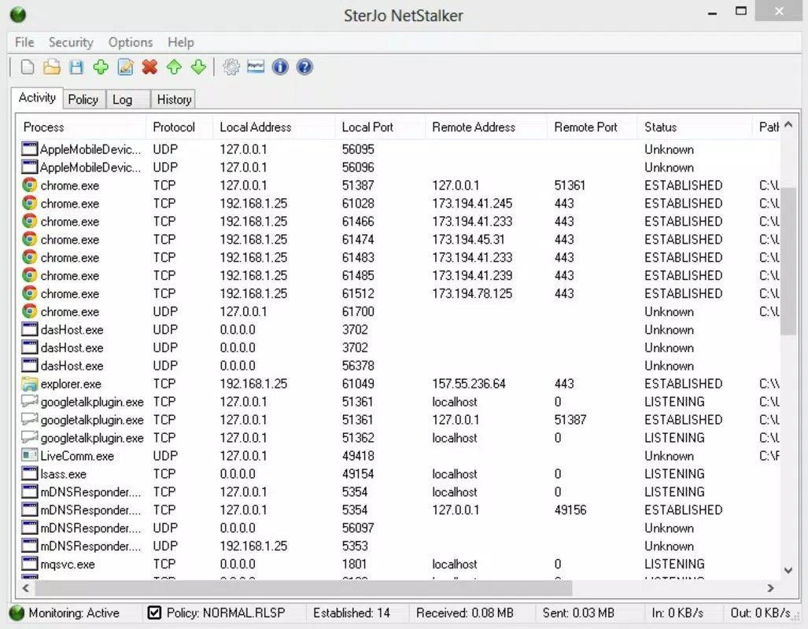Viewport: 808px width, 629px height.
Task: Click the PayPal donate card icon
Action: coord(256,67)
